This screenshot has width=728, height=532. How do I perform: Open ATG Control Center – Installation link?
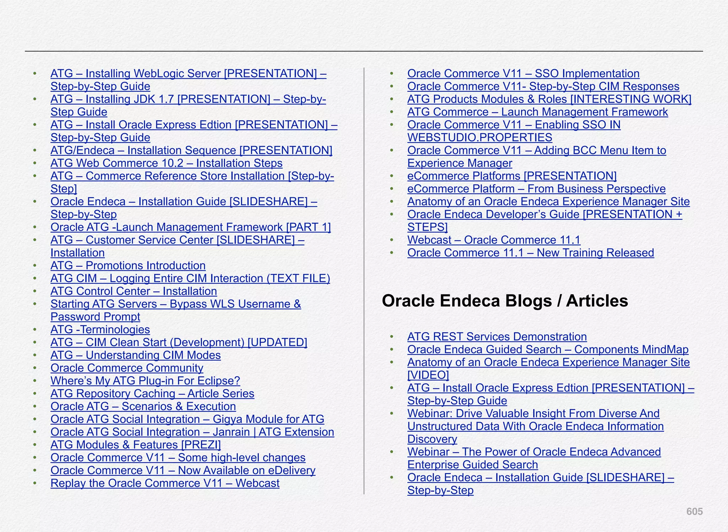(134, 291)
